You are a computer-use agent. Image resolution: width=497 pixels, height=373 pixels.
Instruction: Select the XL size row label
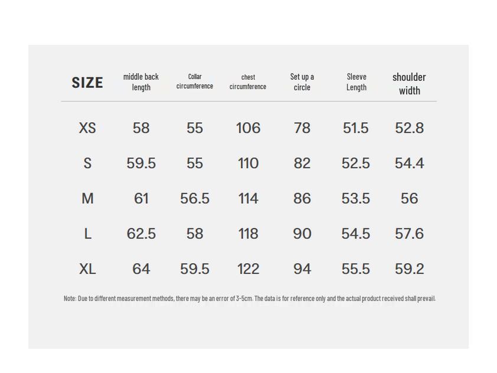point(87,269)
